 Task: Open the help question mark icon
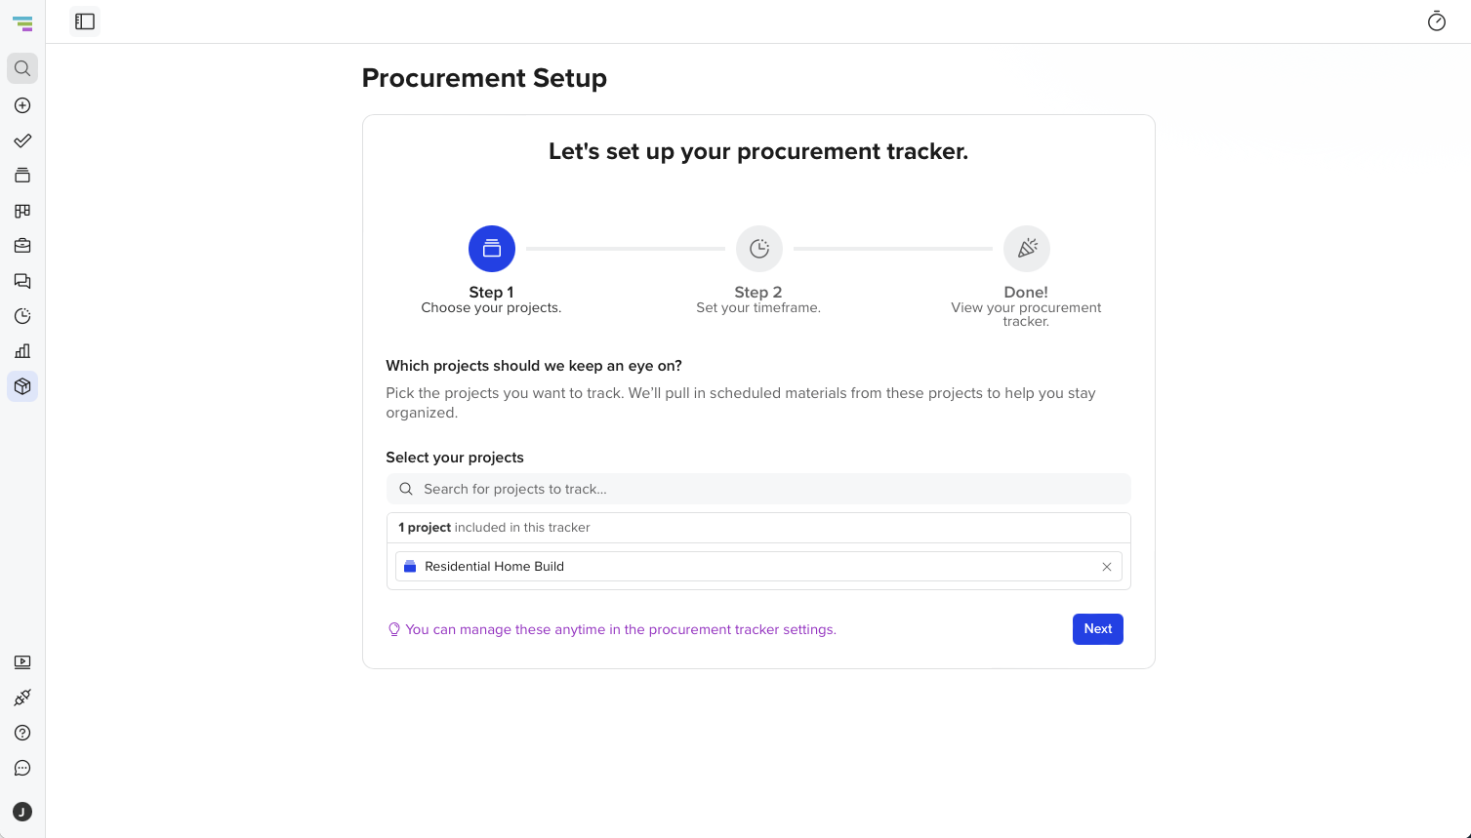[x=22, y=733]
